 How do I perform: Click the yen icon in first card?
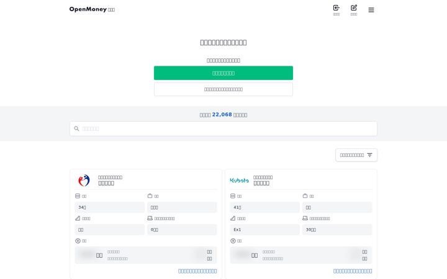point(78,241)
